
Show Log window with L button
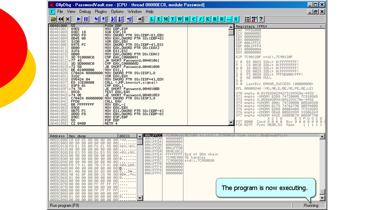coord(152,19)
